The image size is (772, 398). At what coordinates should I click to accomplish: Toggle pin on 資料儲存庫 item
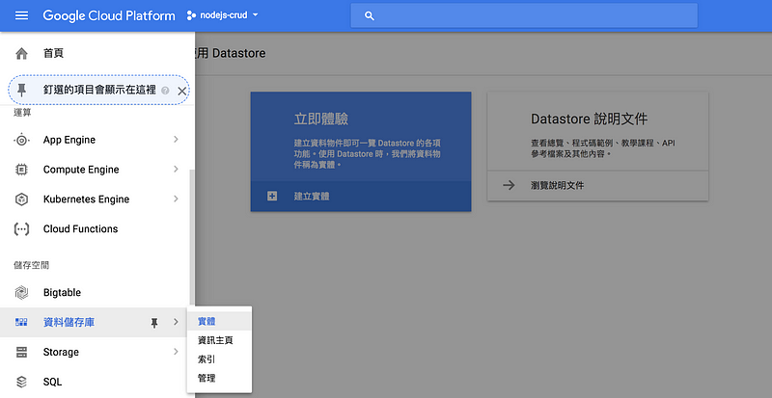coord(154,323)
